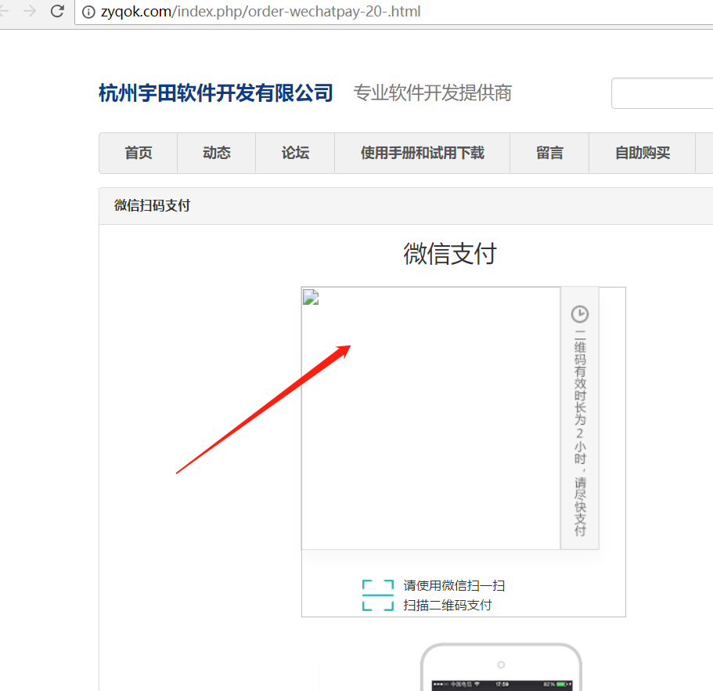This screenshot has height=691, width=713.
Task: Click the phone illustration thumbnail
Action: pos(501,667)
